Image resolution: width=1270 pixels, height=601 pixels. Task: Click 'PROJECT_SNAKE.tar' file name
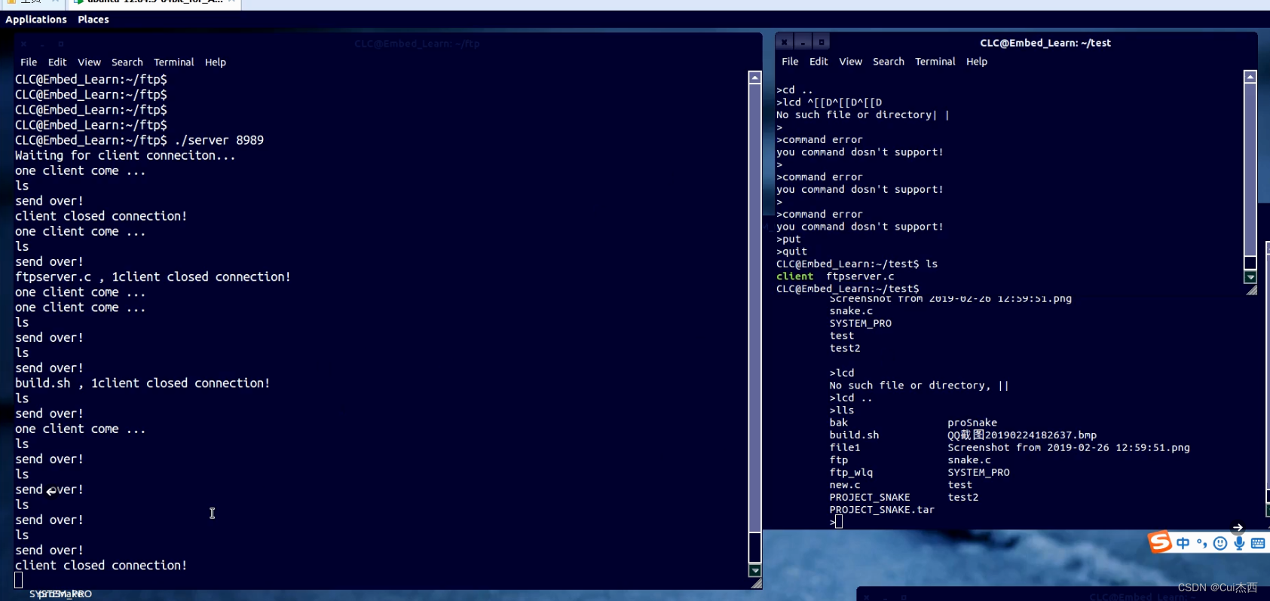pos(882,510)
